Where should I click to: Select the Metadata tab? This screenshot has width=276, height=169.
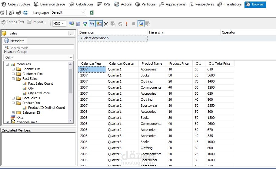15,41
